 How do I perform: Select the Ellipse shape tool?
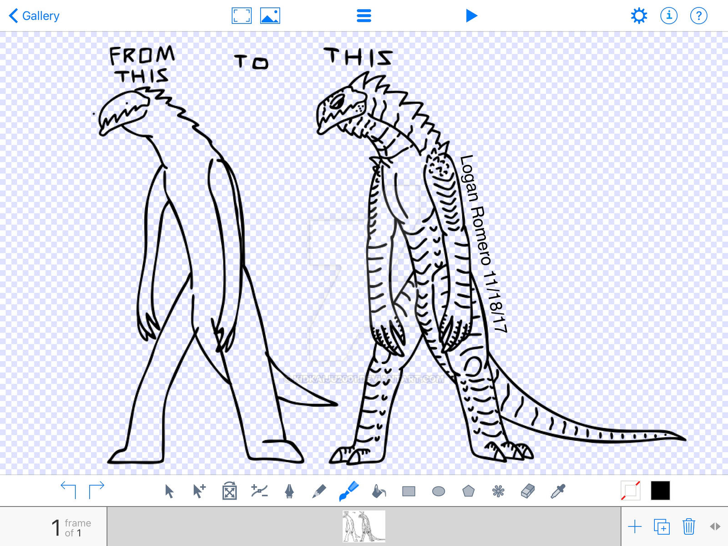(438, 491)
